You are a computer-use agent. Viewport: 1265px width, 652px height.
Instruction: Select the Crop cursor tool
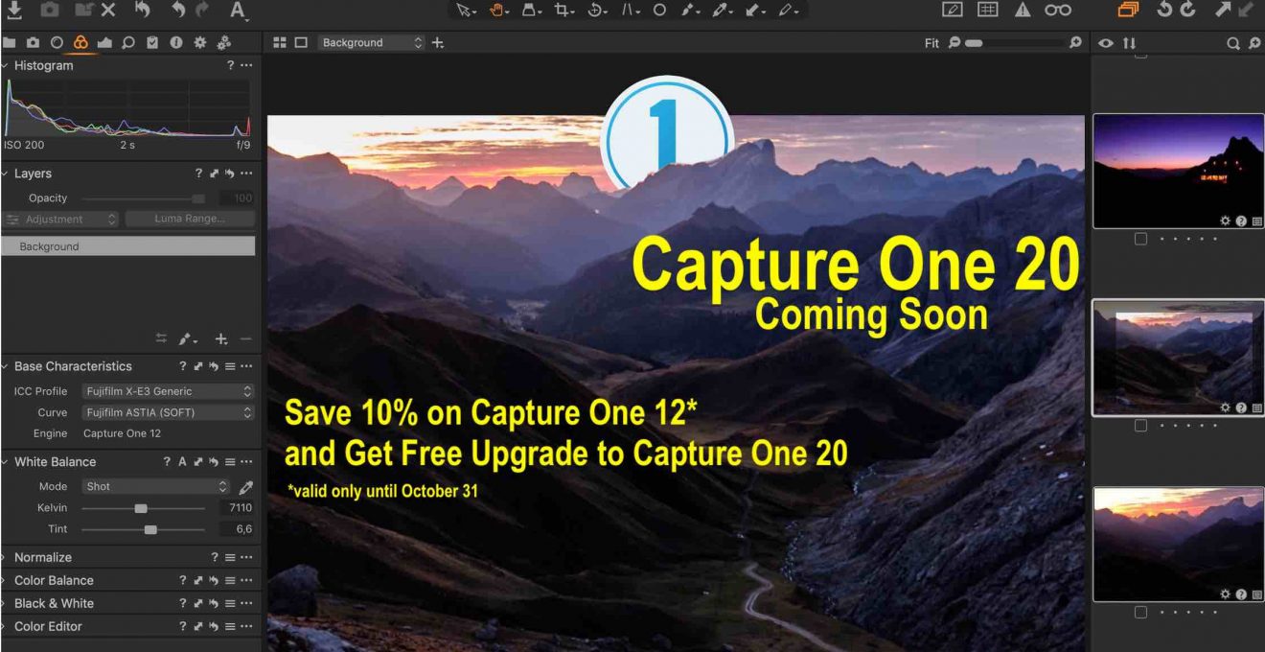coord(563,10)
